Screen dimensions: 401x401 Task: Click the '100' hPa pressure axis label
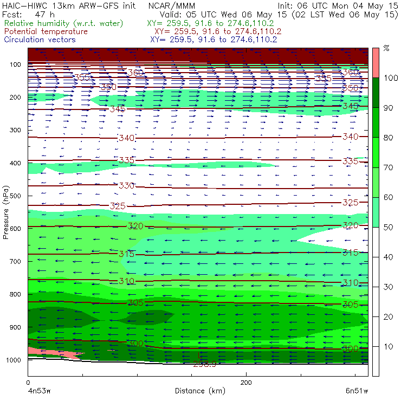(x=15, y=64)
